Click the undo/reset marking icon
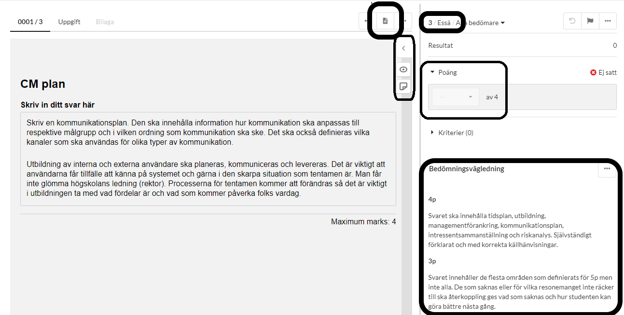This screenshot has width=624, height=315. pos(572,21)
